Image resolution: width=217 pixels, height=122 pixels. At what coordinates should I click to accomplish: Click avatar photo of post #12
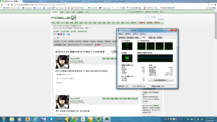(62, 102)
